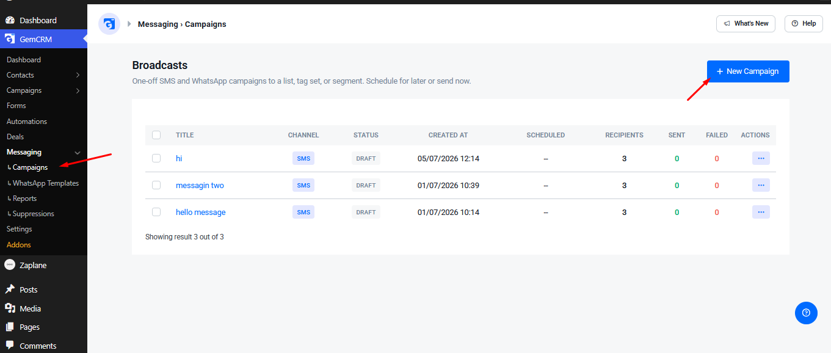Click the breadcrumb arrow beside the logo

coord(129,24)
